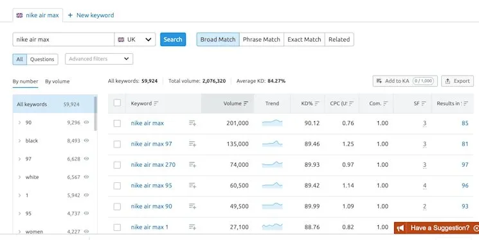479x240 pixels.
Task: Select Broad Match tab
Action: click(x=218, y=39)
